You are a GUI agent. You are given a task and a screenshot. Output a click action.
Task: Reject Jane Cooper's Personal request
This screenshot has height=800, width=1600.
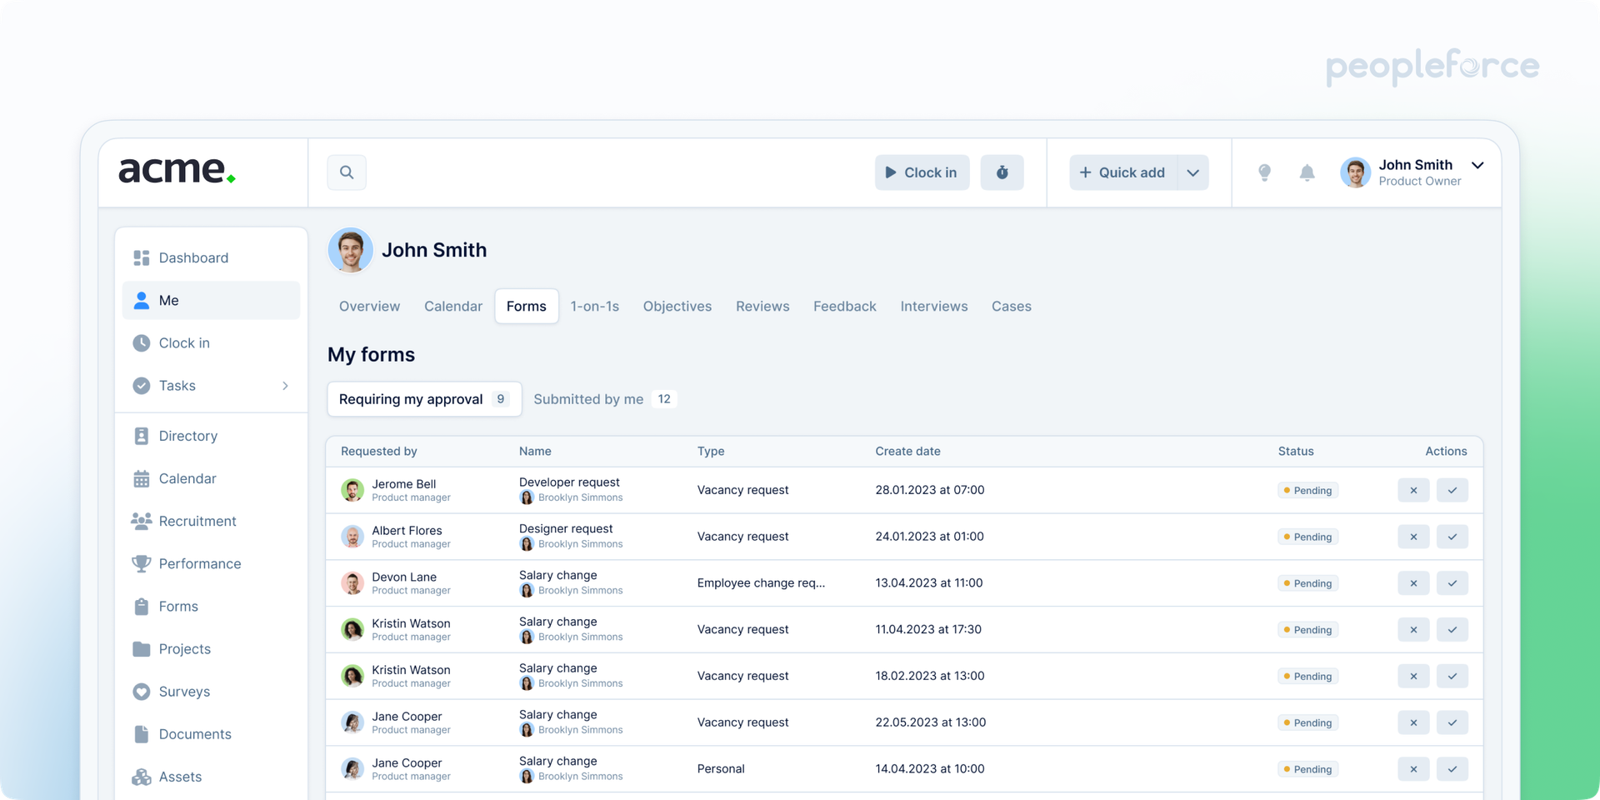(1413, 769)
